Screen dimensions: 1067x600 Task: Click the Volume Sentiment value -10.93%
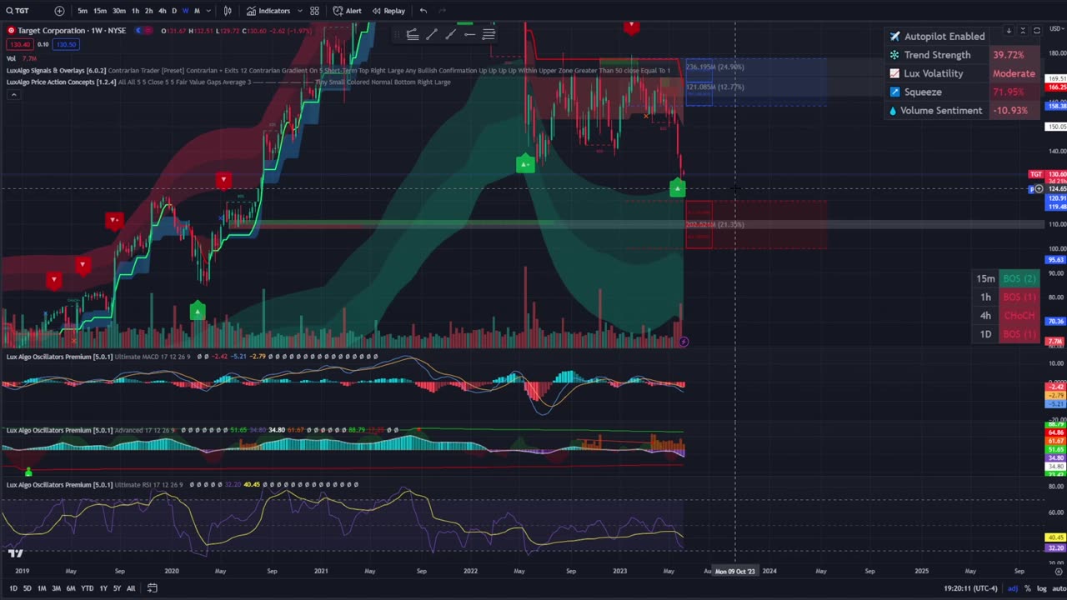1009,110
